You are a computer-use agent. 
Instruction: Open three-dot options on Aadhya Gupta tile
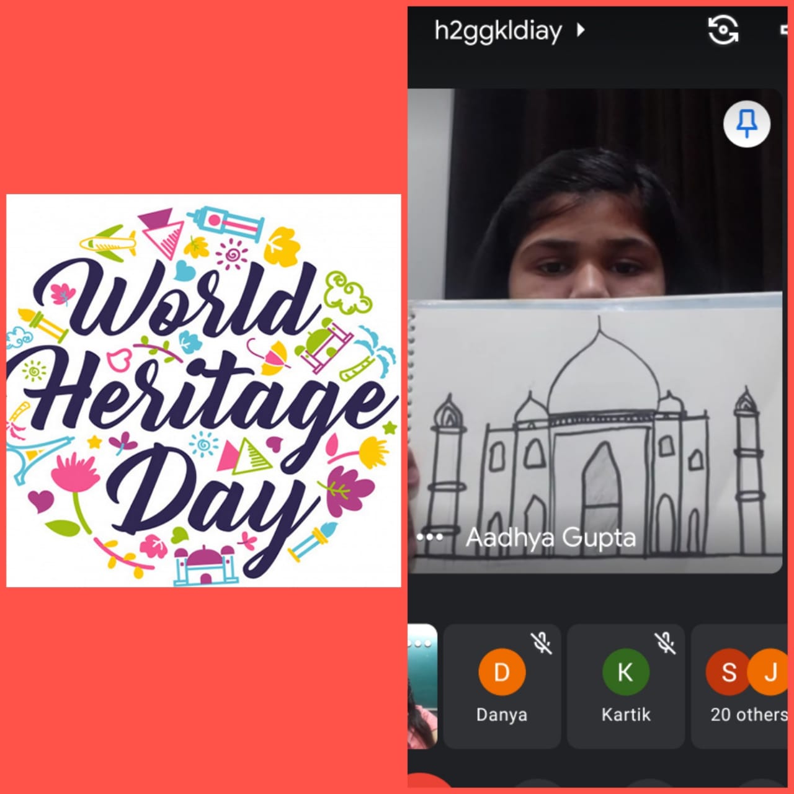(430, 537)
